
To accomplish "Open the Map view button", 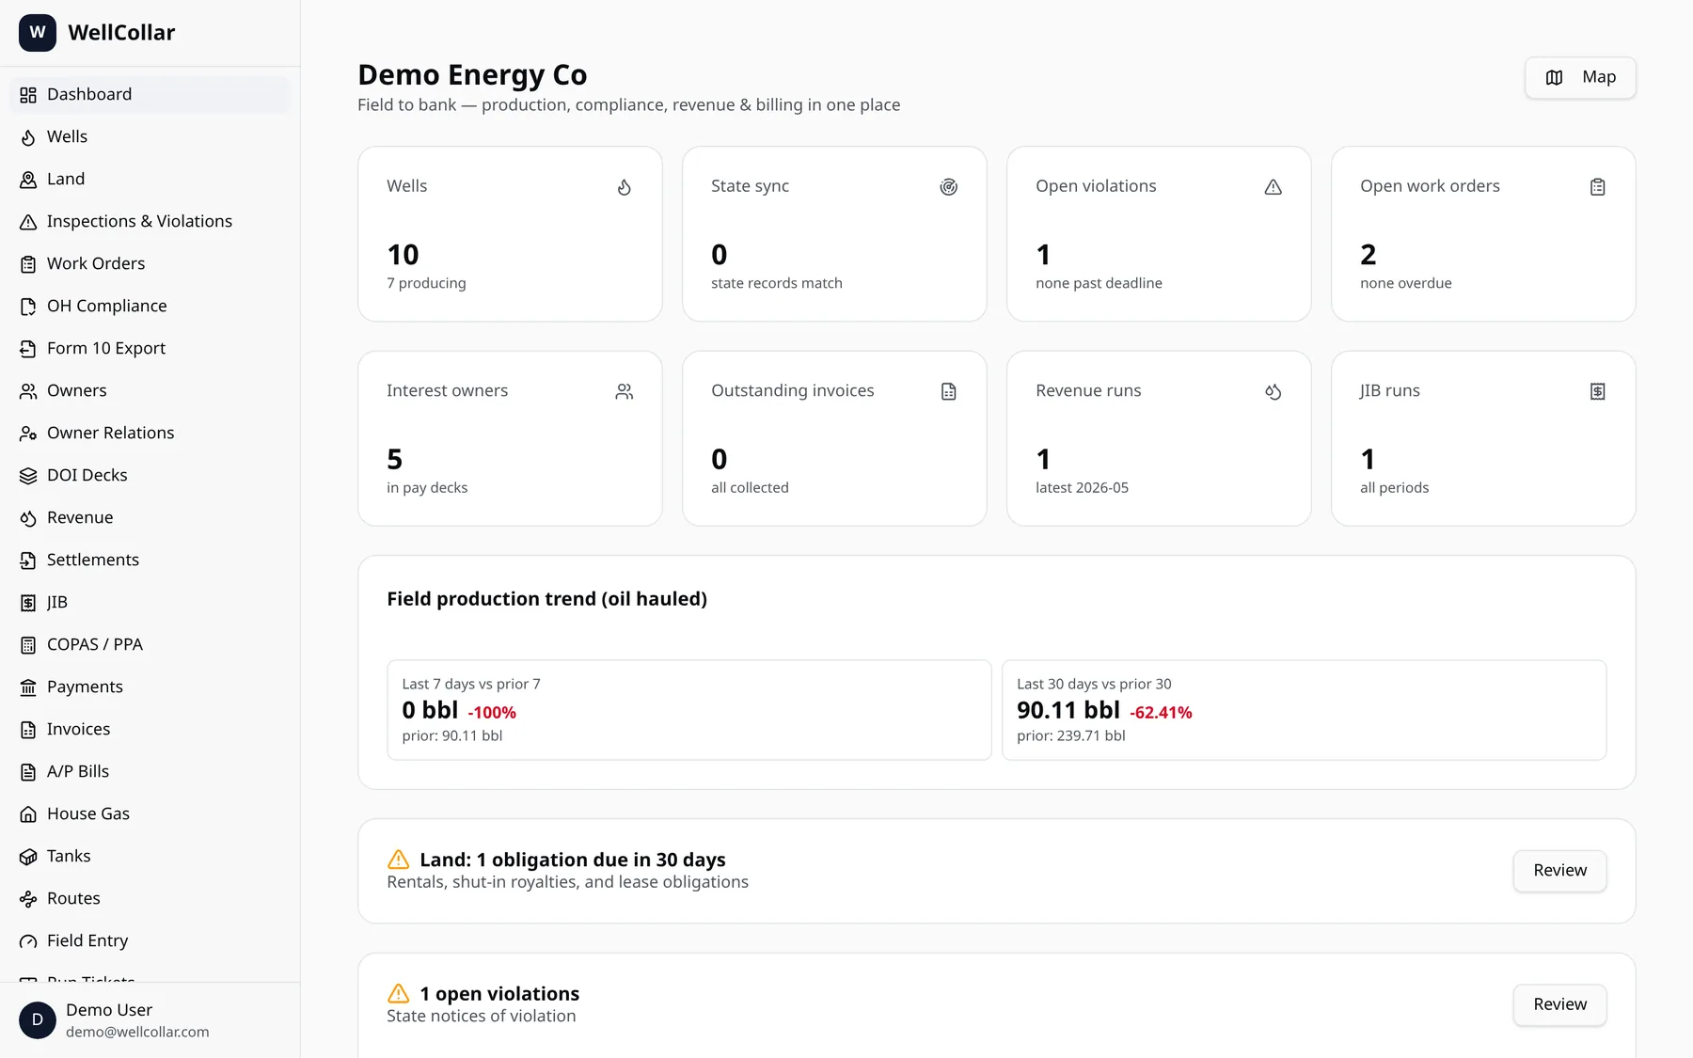I will [x=1580, y=77].
